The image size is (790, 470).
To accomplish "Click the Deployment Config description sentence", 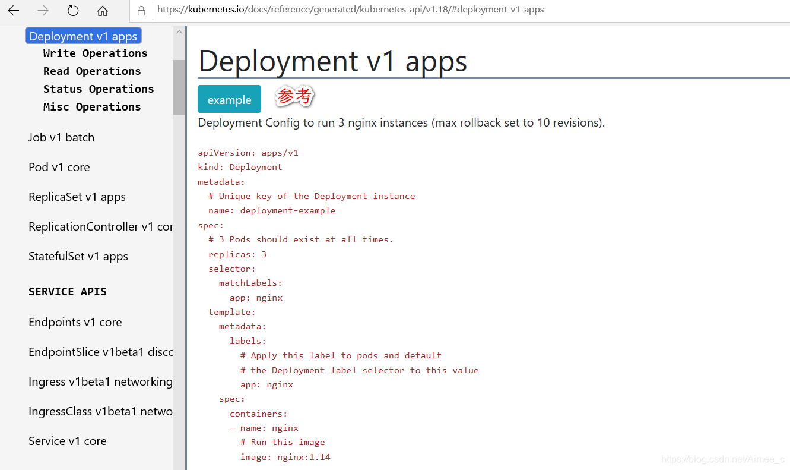I will tap(401, 123).
